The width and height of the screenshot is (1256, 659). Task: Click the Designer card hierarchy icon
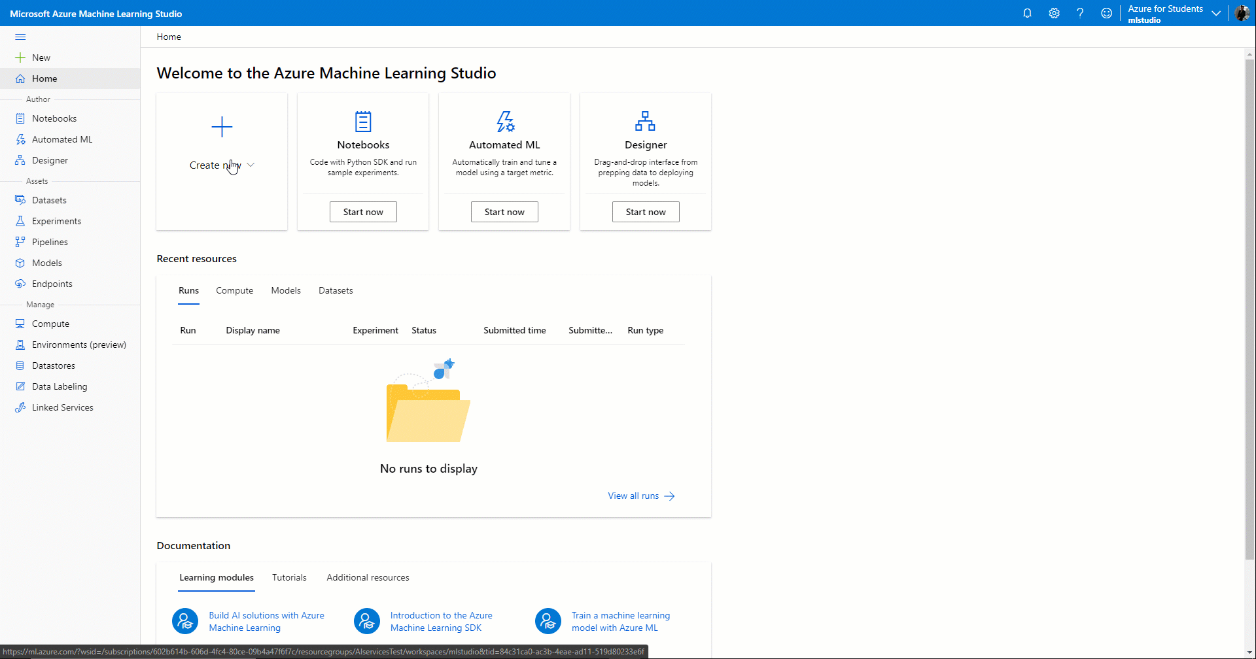(x=645, y=122)
